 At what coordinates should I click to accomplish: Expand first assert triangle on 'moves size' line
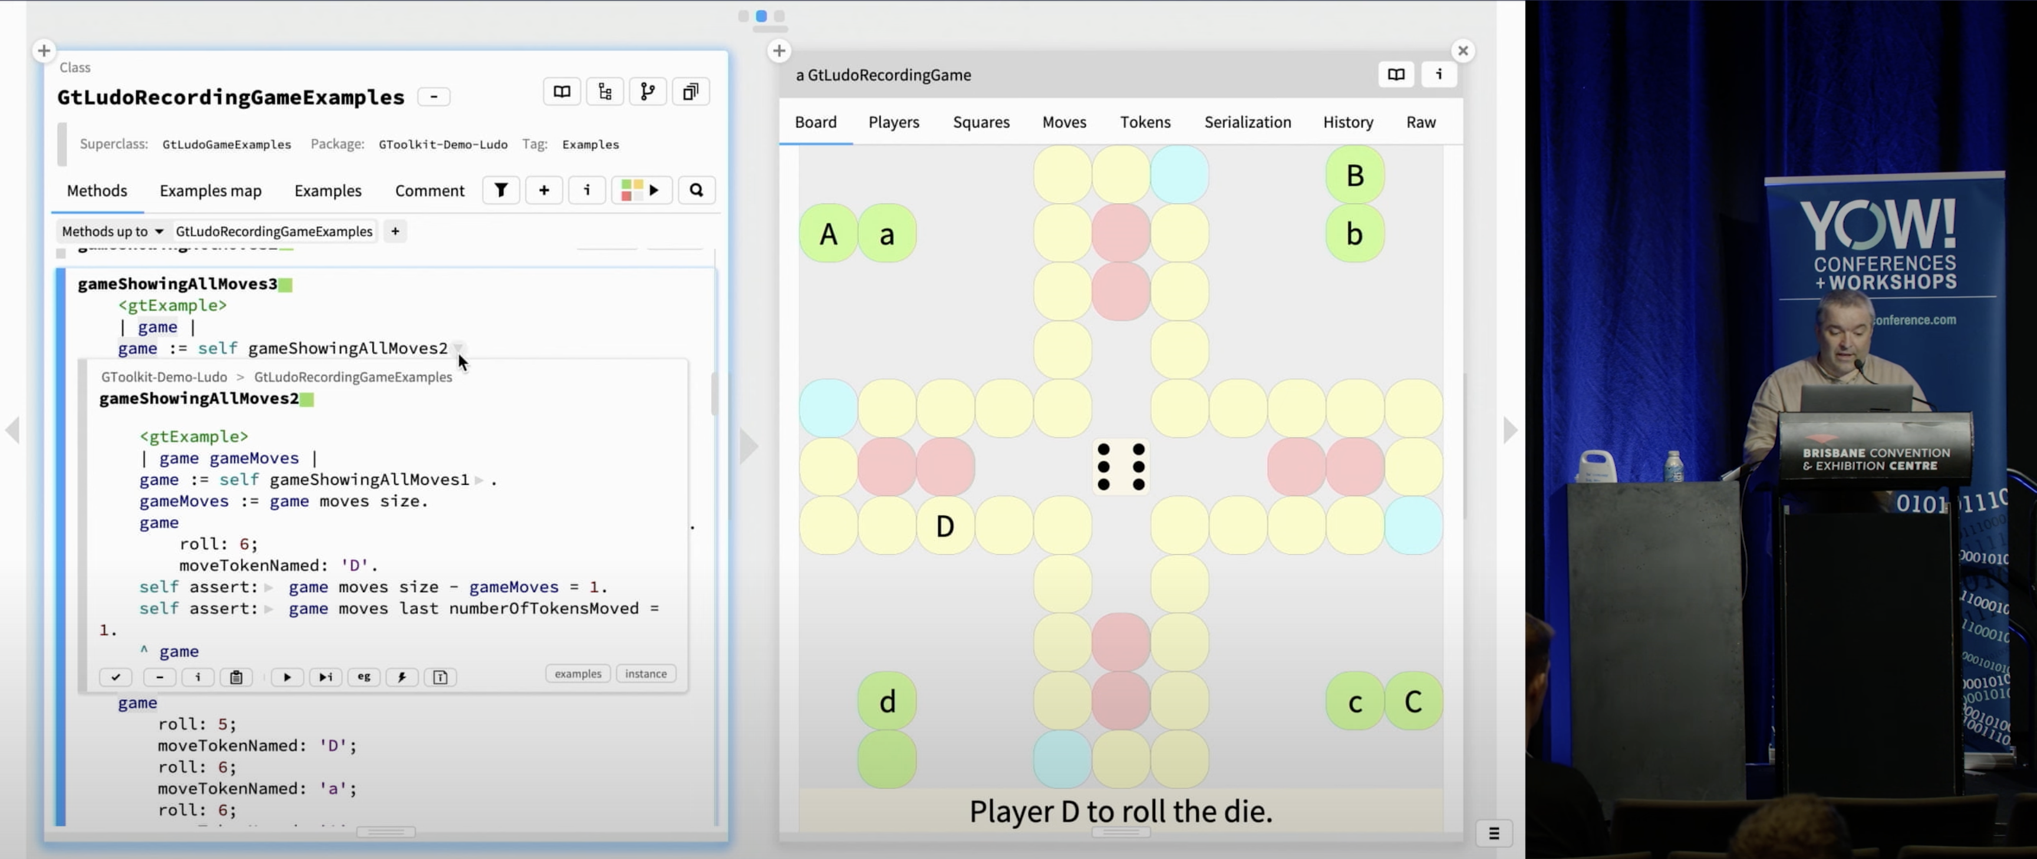269,587
